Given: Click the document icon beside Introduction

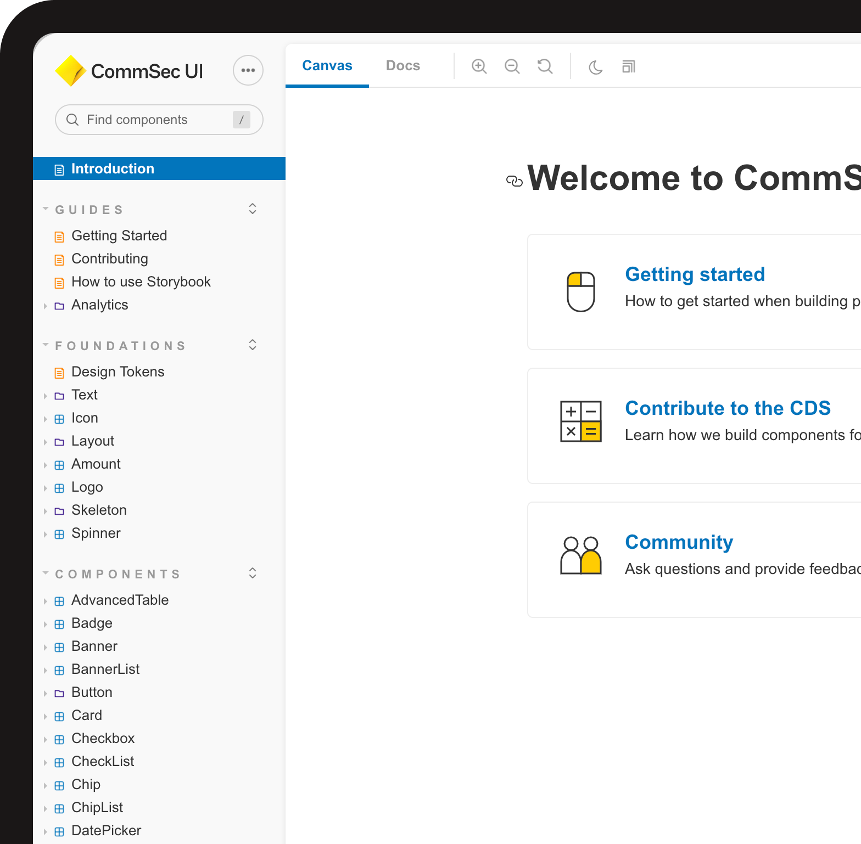Looking at the screenshot, I should click(59, 170).
